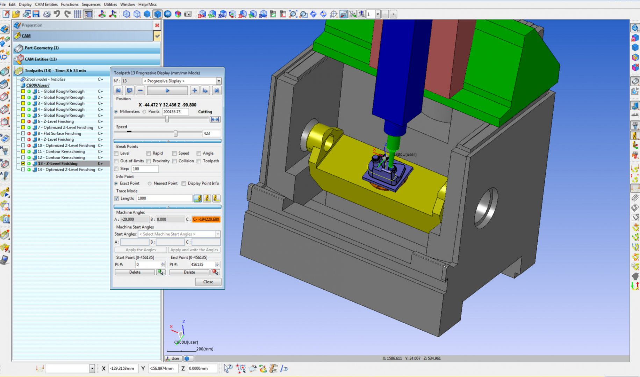The image size is (640, 377).
Task: Open the Progressive Display dropdown
Action: coord(218,81)
